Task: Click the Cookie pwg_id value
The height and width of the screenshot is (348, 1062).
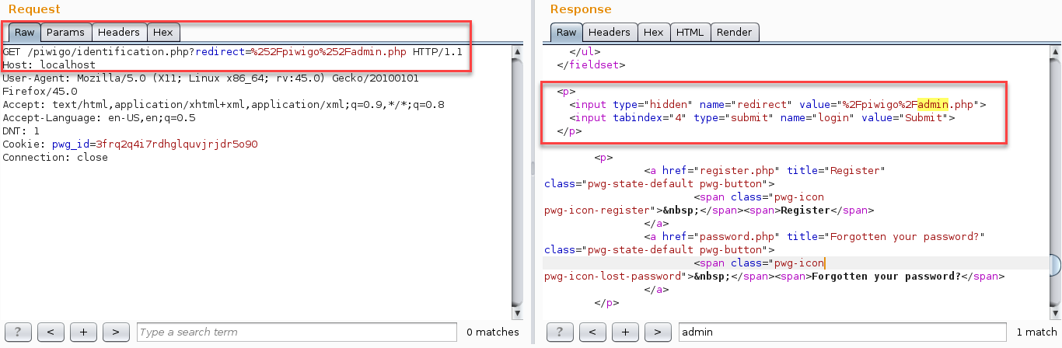Action: pos(176,144)
